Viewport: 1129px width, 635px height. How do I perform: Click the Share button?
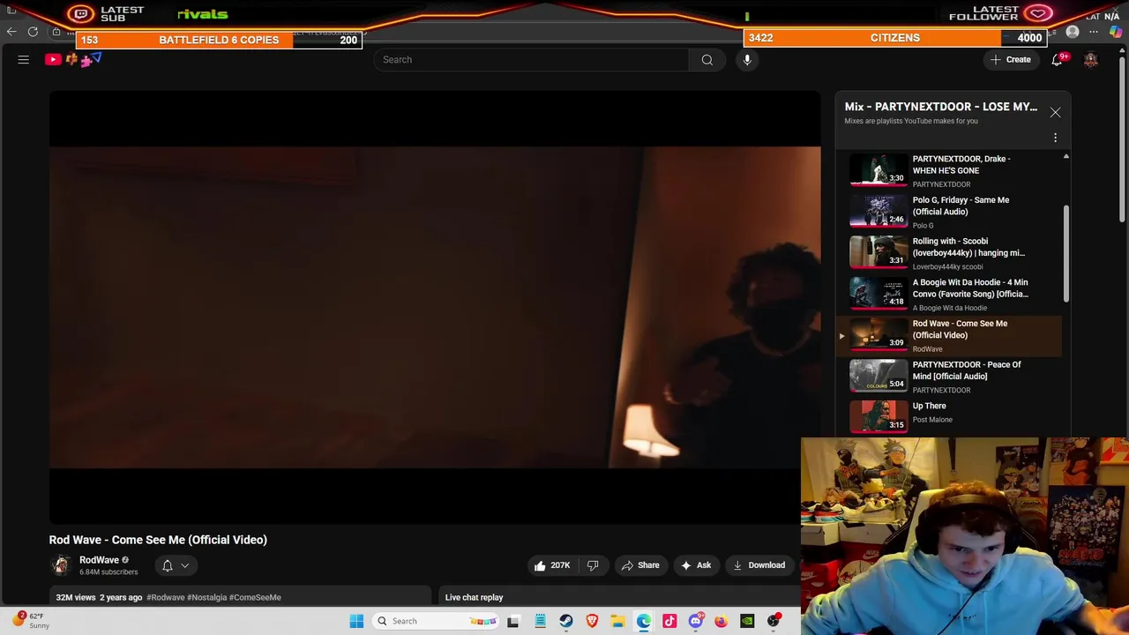coord(640,565)
